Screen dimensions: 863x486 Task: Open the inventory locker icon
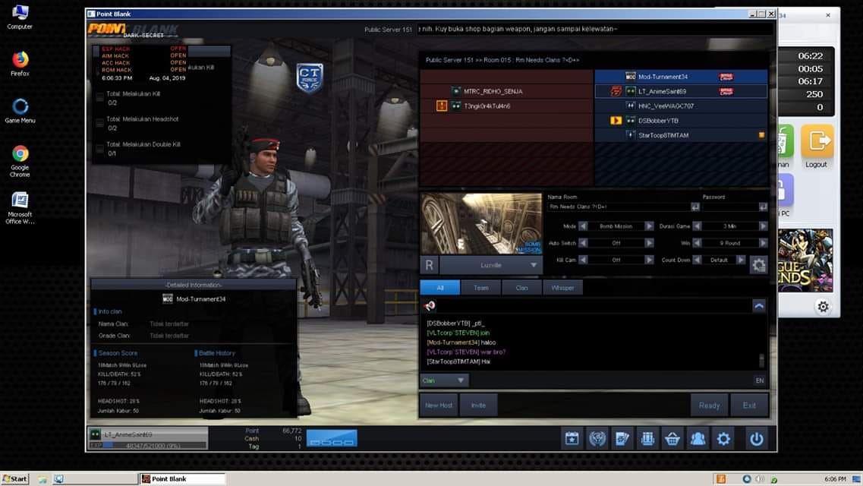click(x=647, y=439)
